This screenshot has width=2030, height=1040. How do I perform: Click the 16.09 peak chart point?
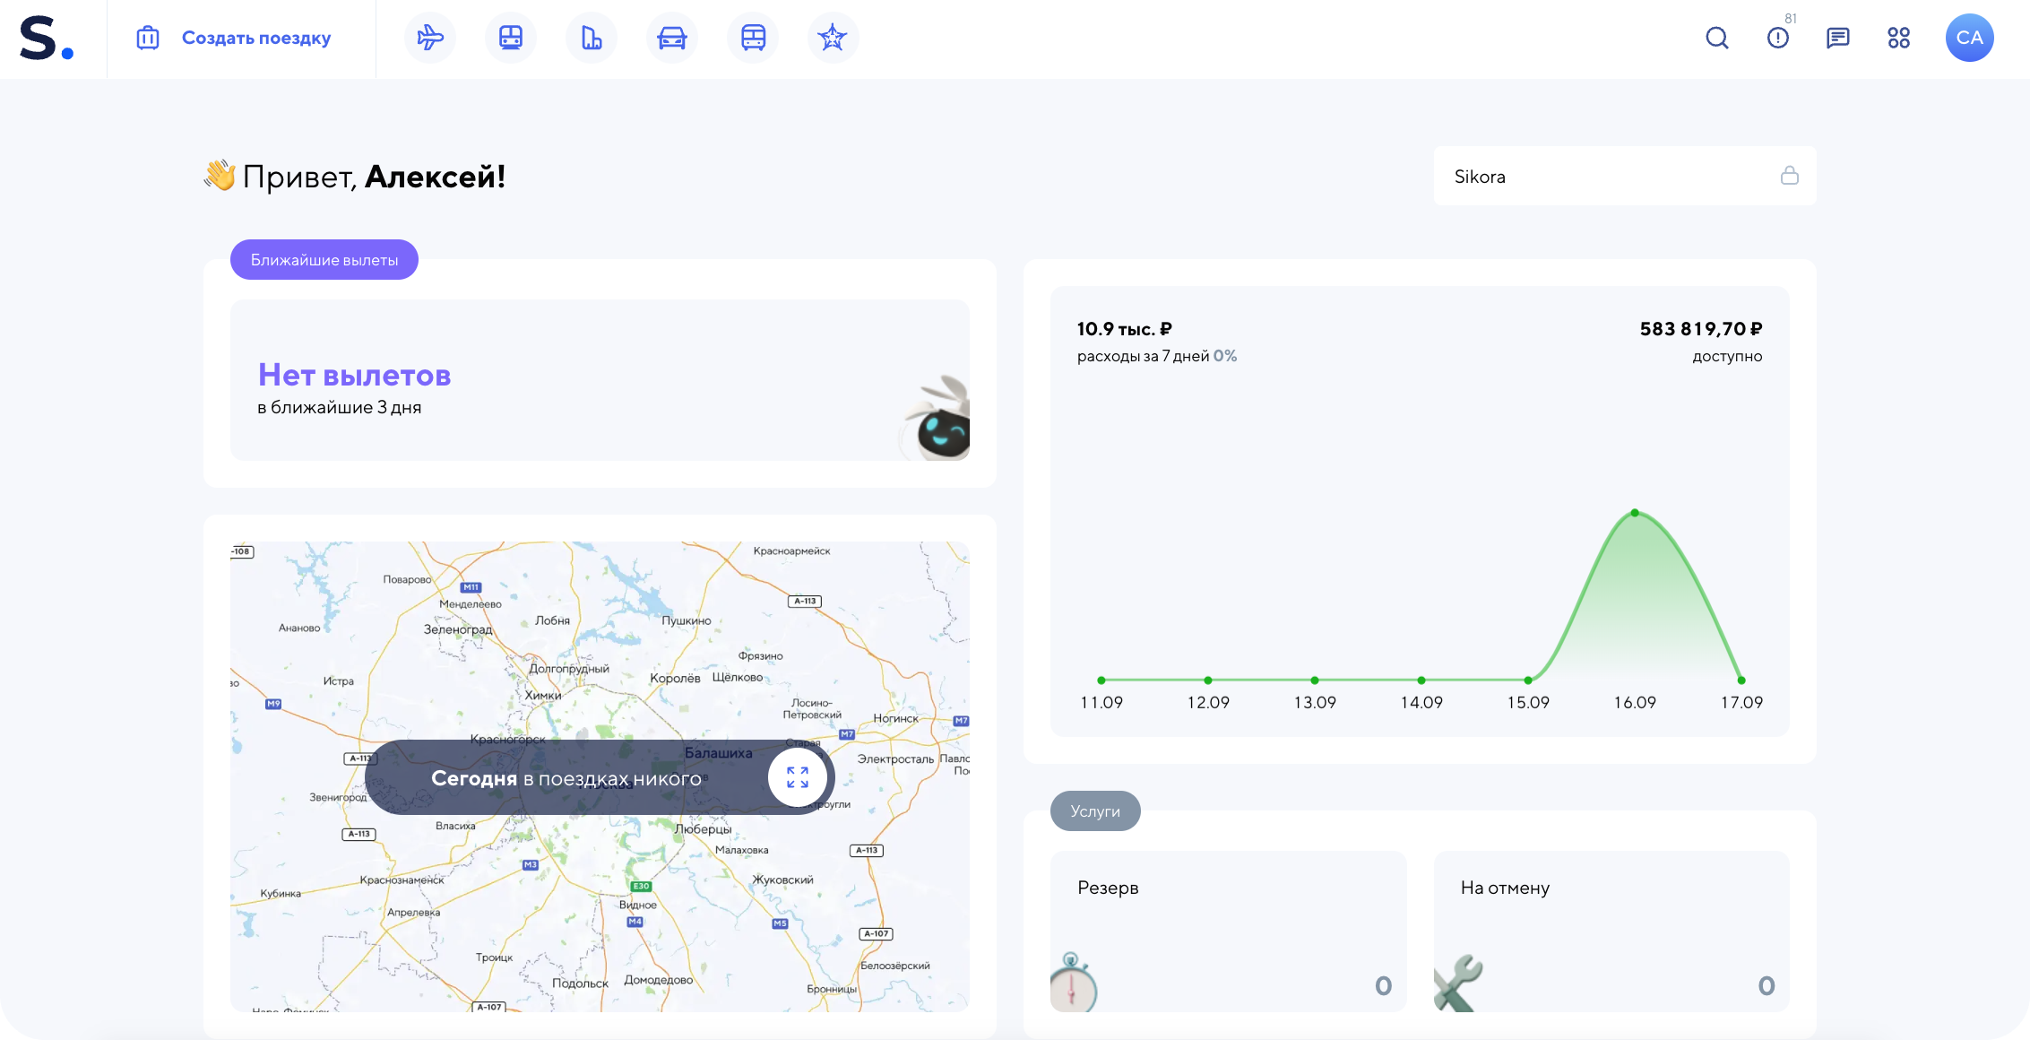pyautogui.click(x=1635, y=513)
